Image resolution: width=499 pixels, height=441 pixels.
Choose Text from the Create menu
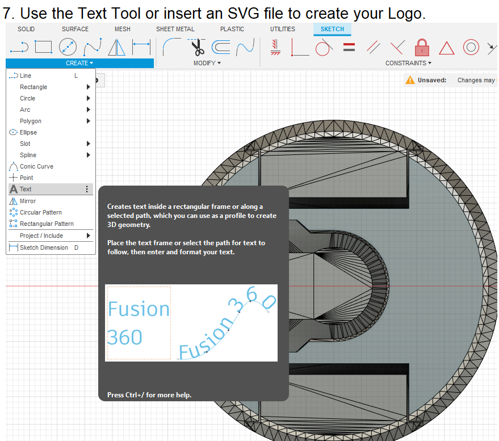coord(51,189)
